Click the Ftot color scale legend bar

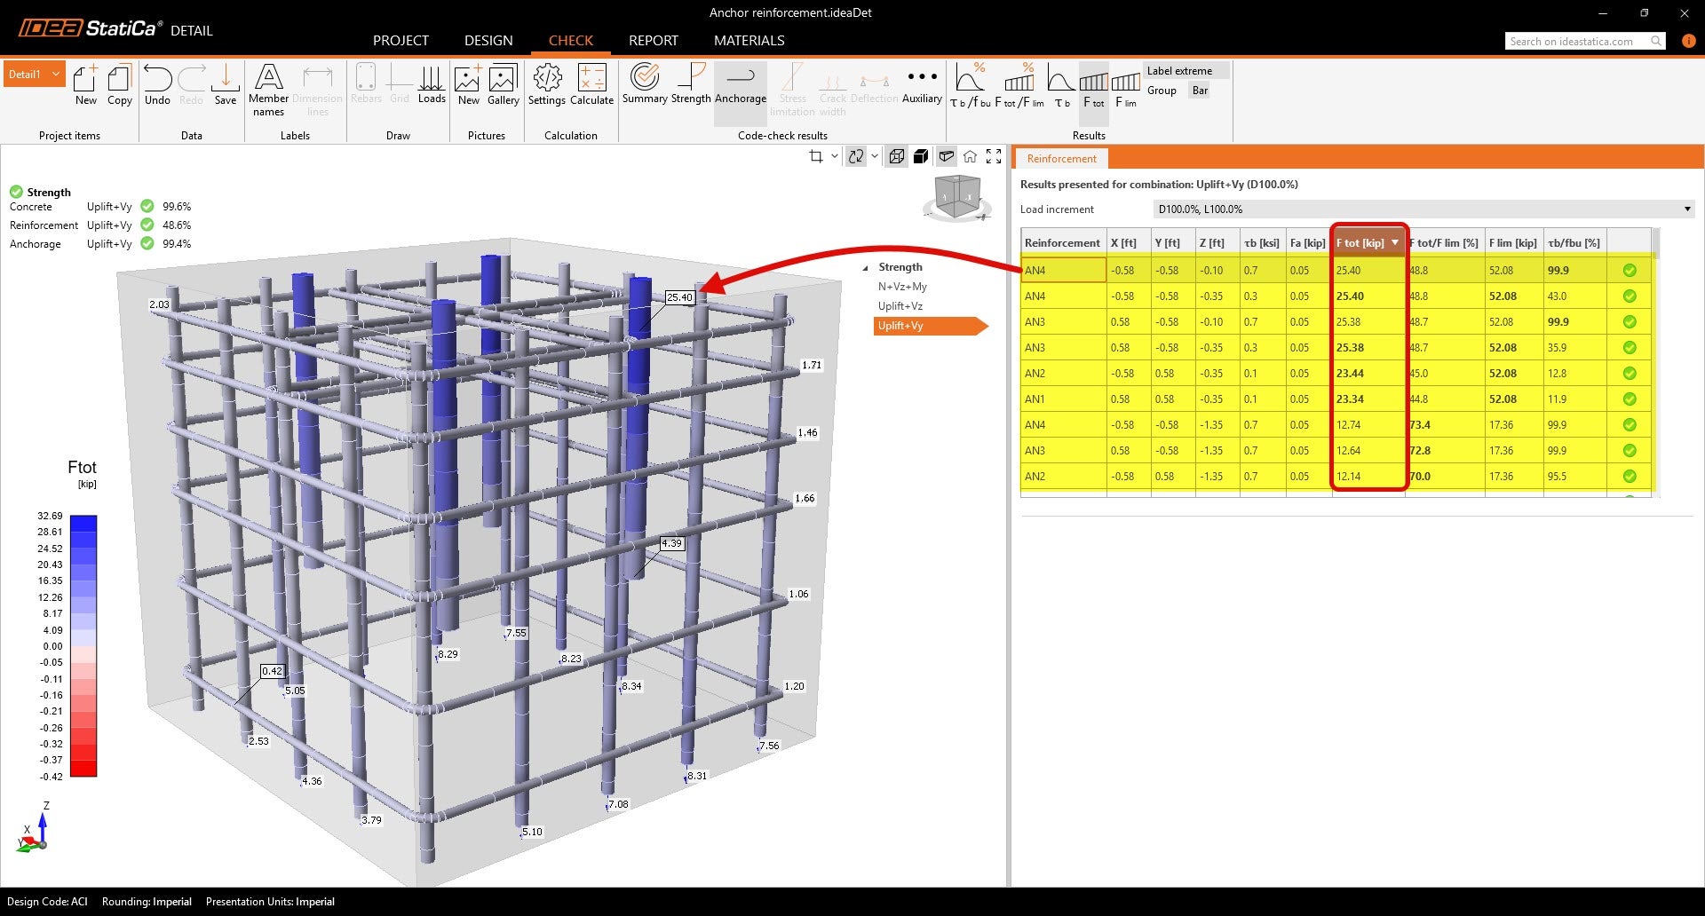tap(83, 645)
